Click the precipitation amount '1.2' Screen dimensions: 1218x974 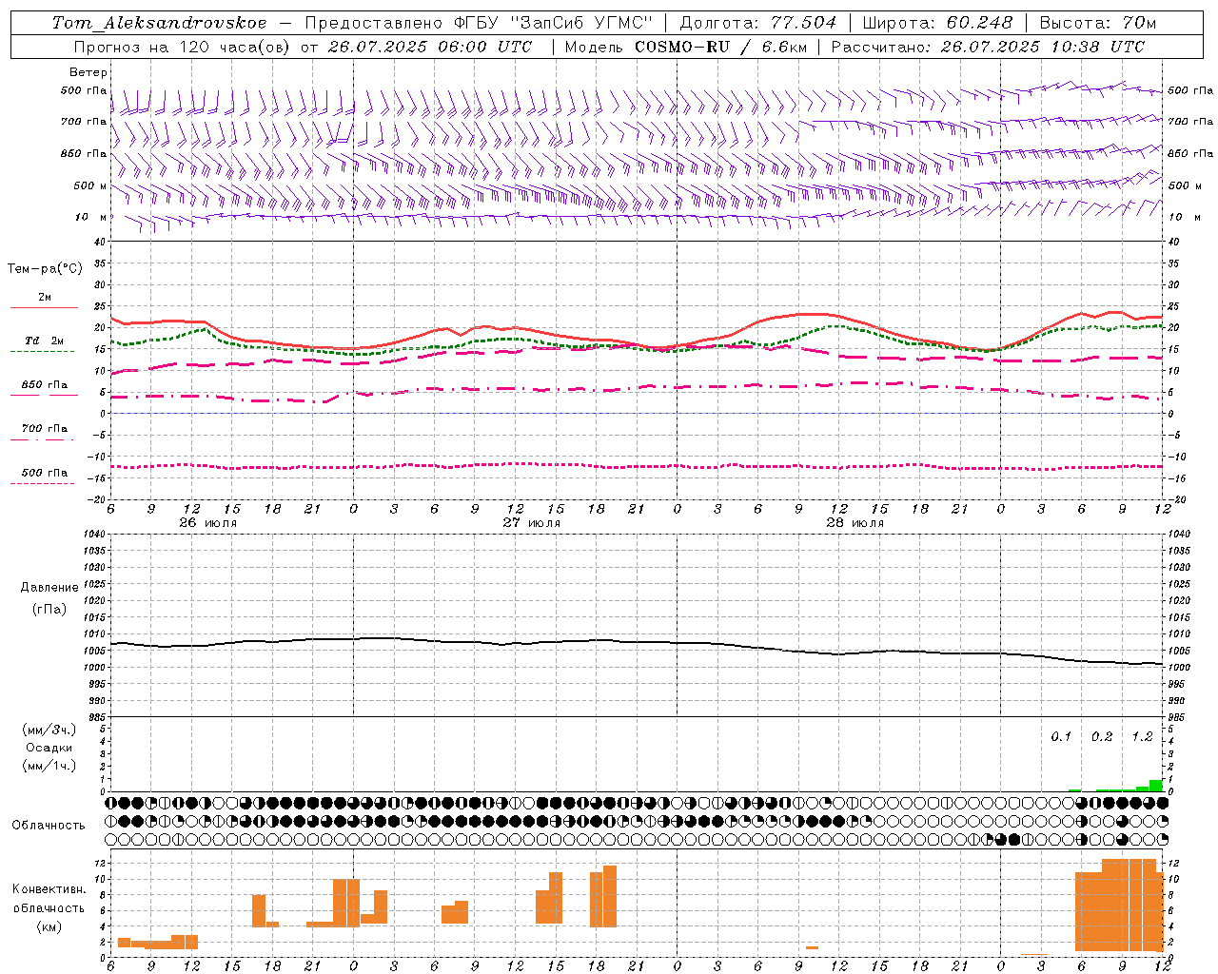click(x=1142, y=736)
